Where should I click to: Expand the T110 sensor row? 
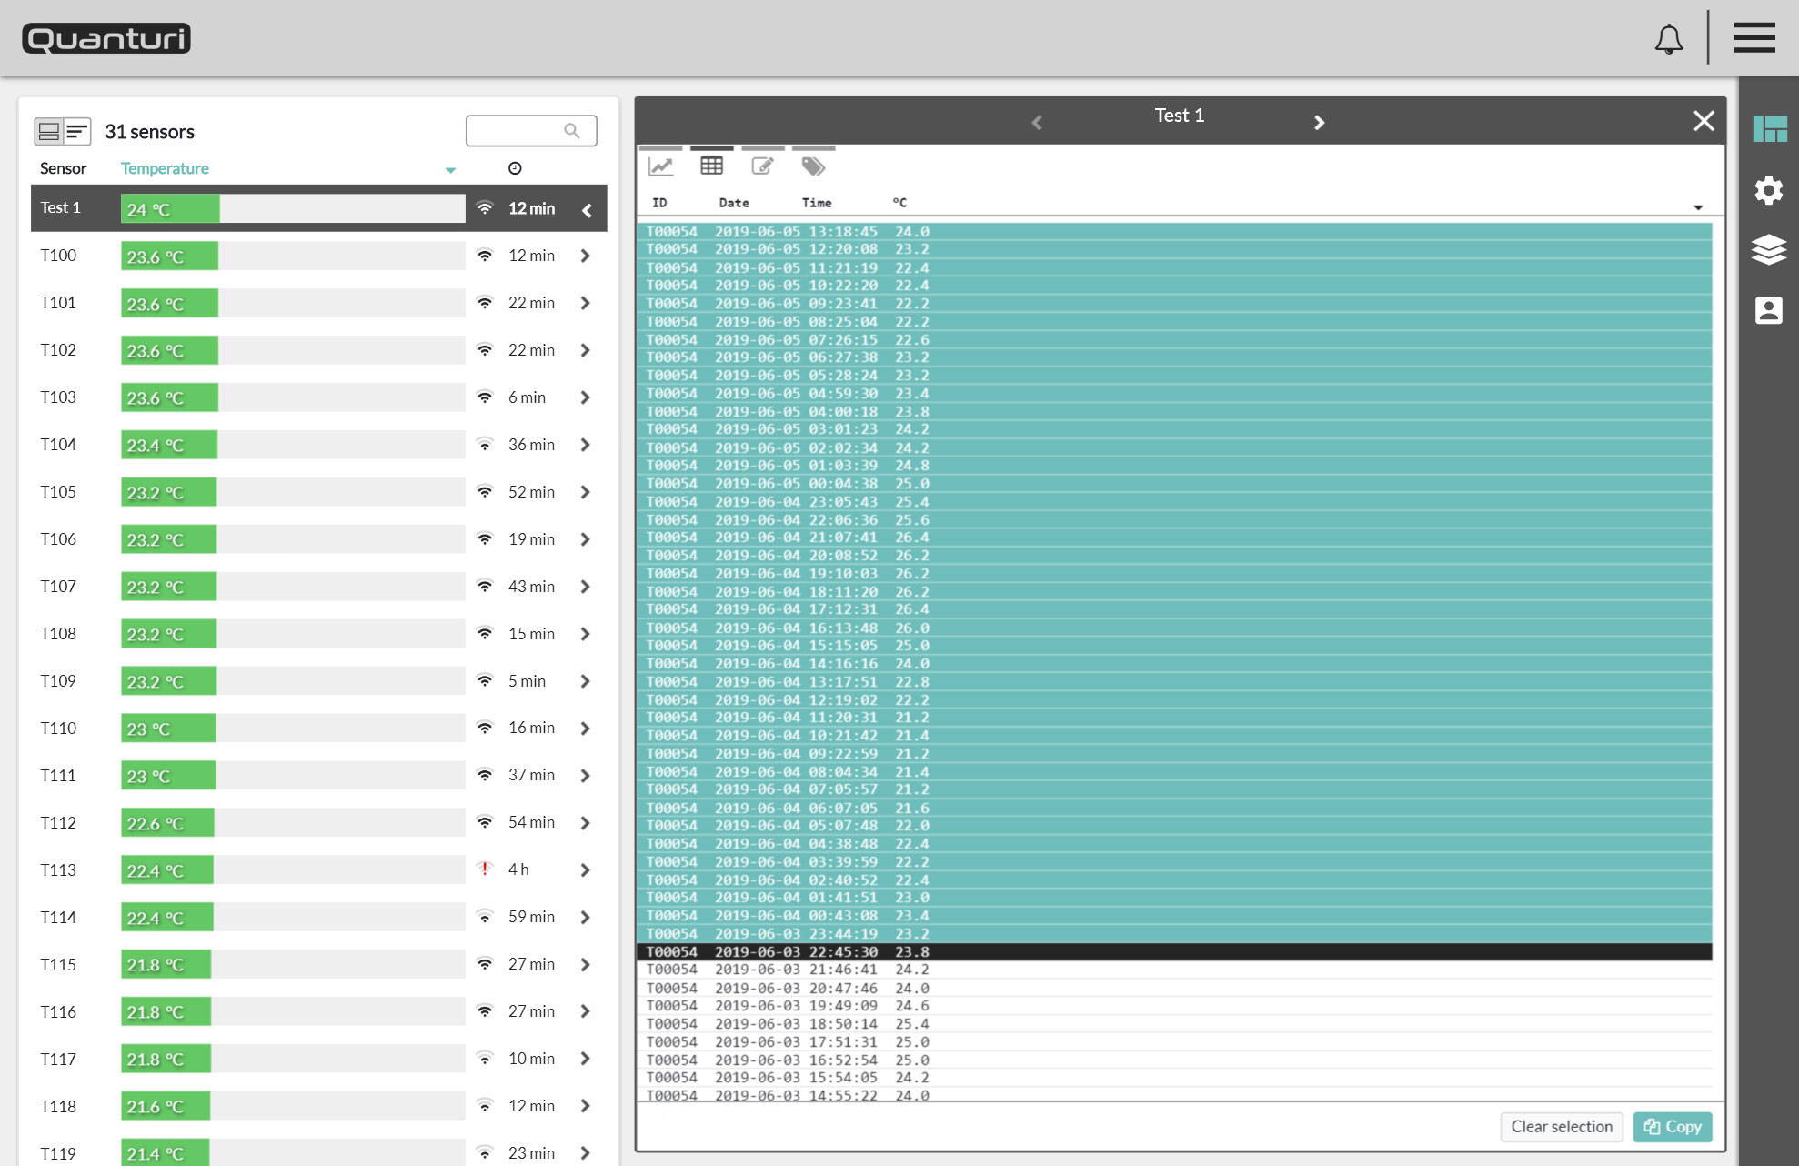pyautogui.click(x=586, y=729)
